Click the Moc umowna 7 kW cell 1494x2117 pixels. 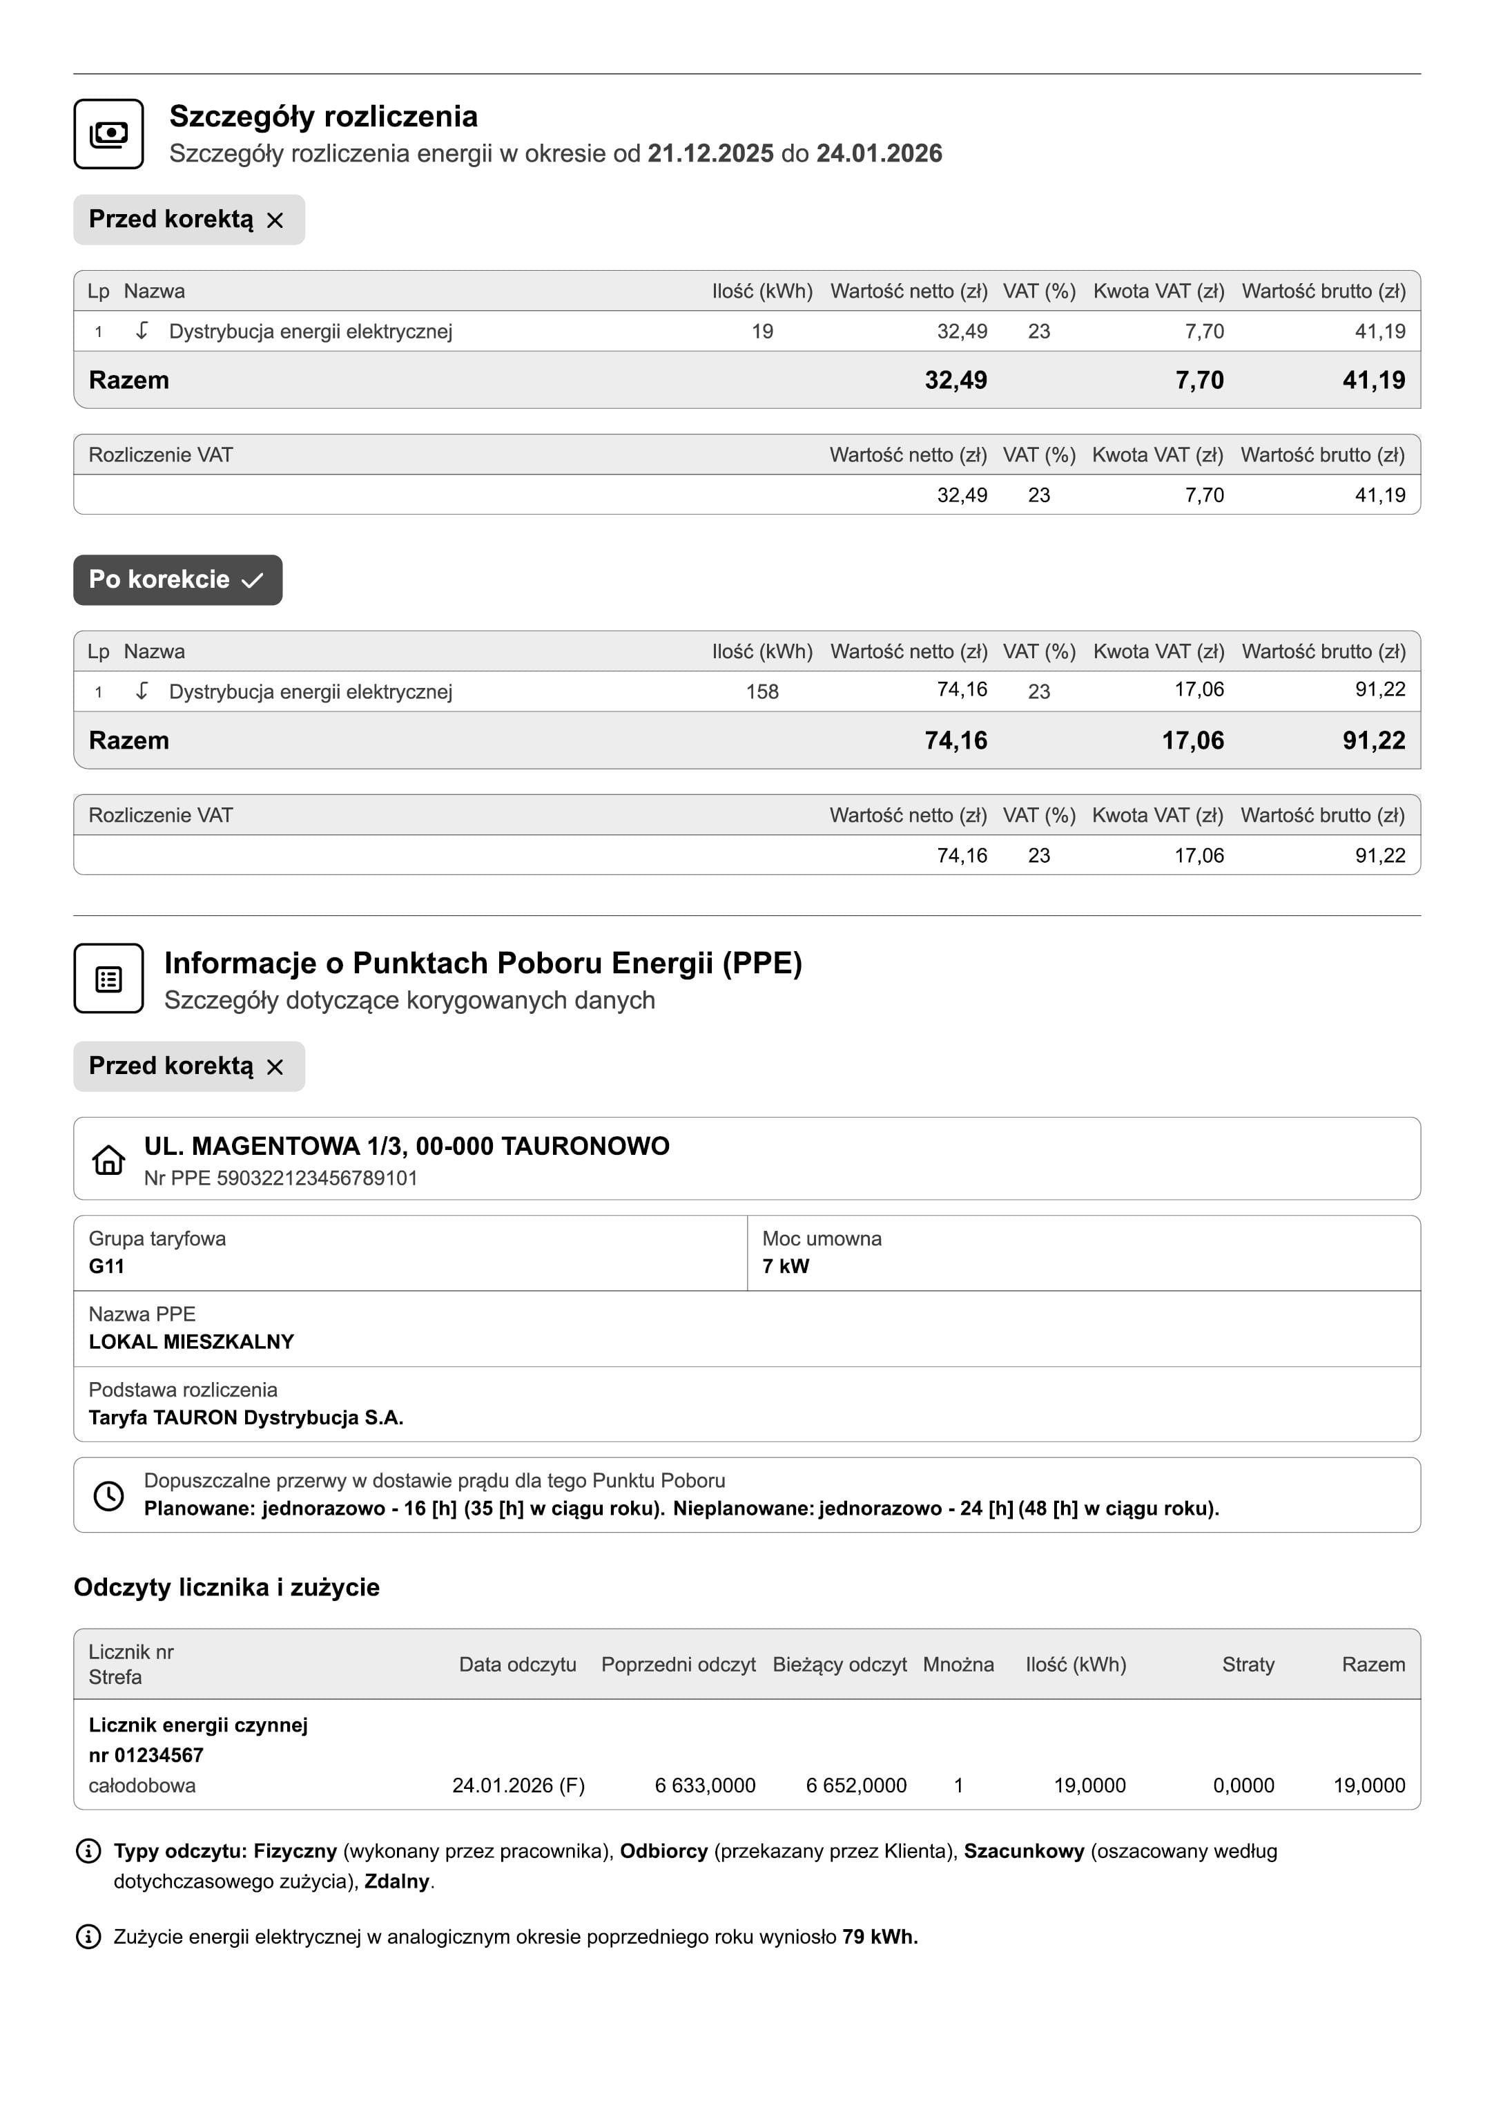pyautogui.click(x=1084, y=1252)
